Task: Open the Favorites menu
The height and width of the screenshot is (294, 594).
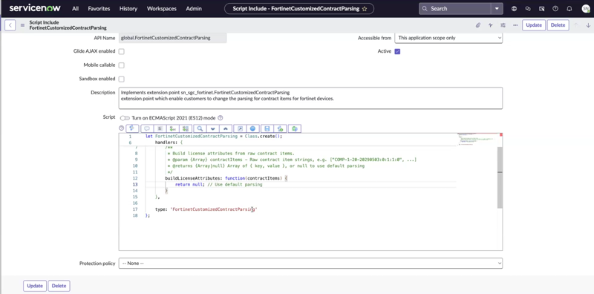Action: coord(99,9)
